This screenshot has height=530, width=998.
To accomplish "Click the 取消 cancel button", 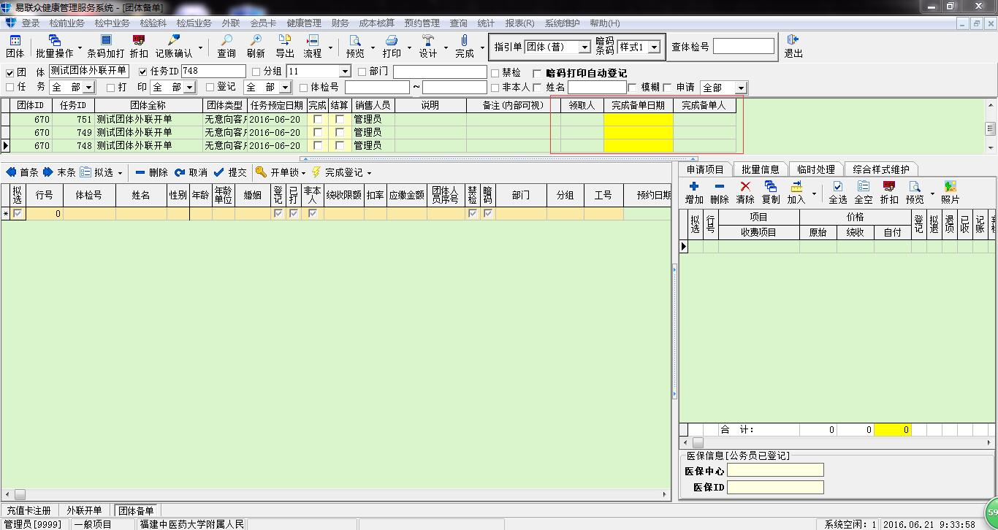I will pos(191,172).
